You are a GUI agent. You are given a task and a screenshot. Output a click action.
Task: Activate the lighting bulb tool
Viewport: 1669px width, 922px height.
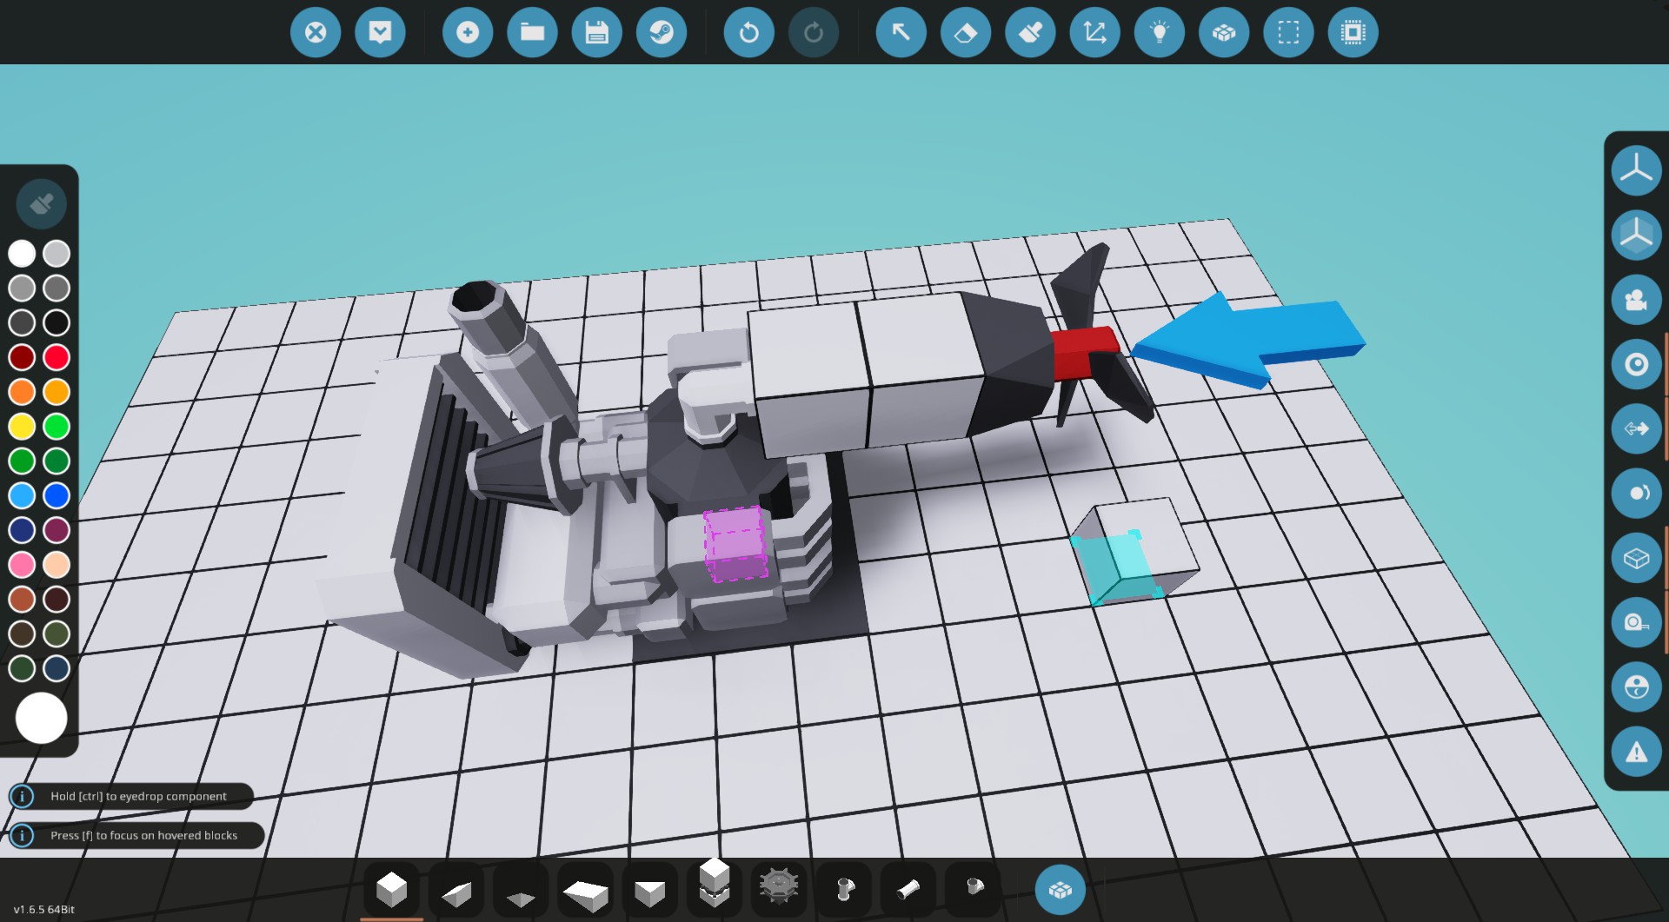[1160, 32]
